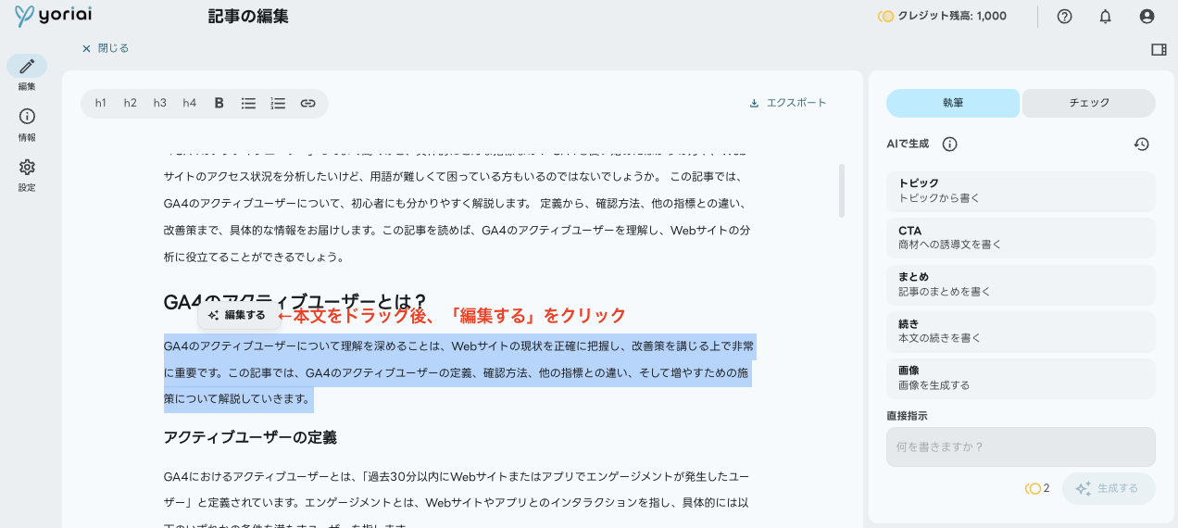Select the CTA generation option
Image resolution: width=1178 pixels, height=528 pixels.
(x=1021, y=238)
